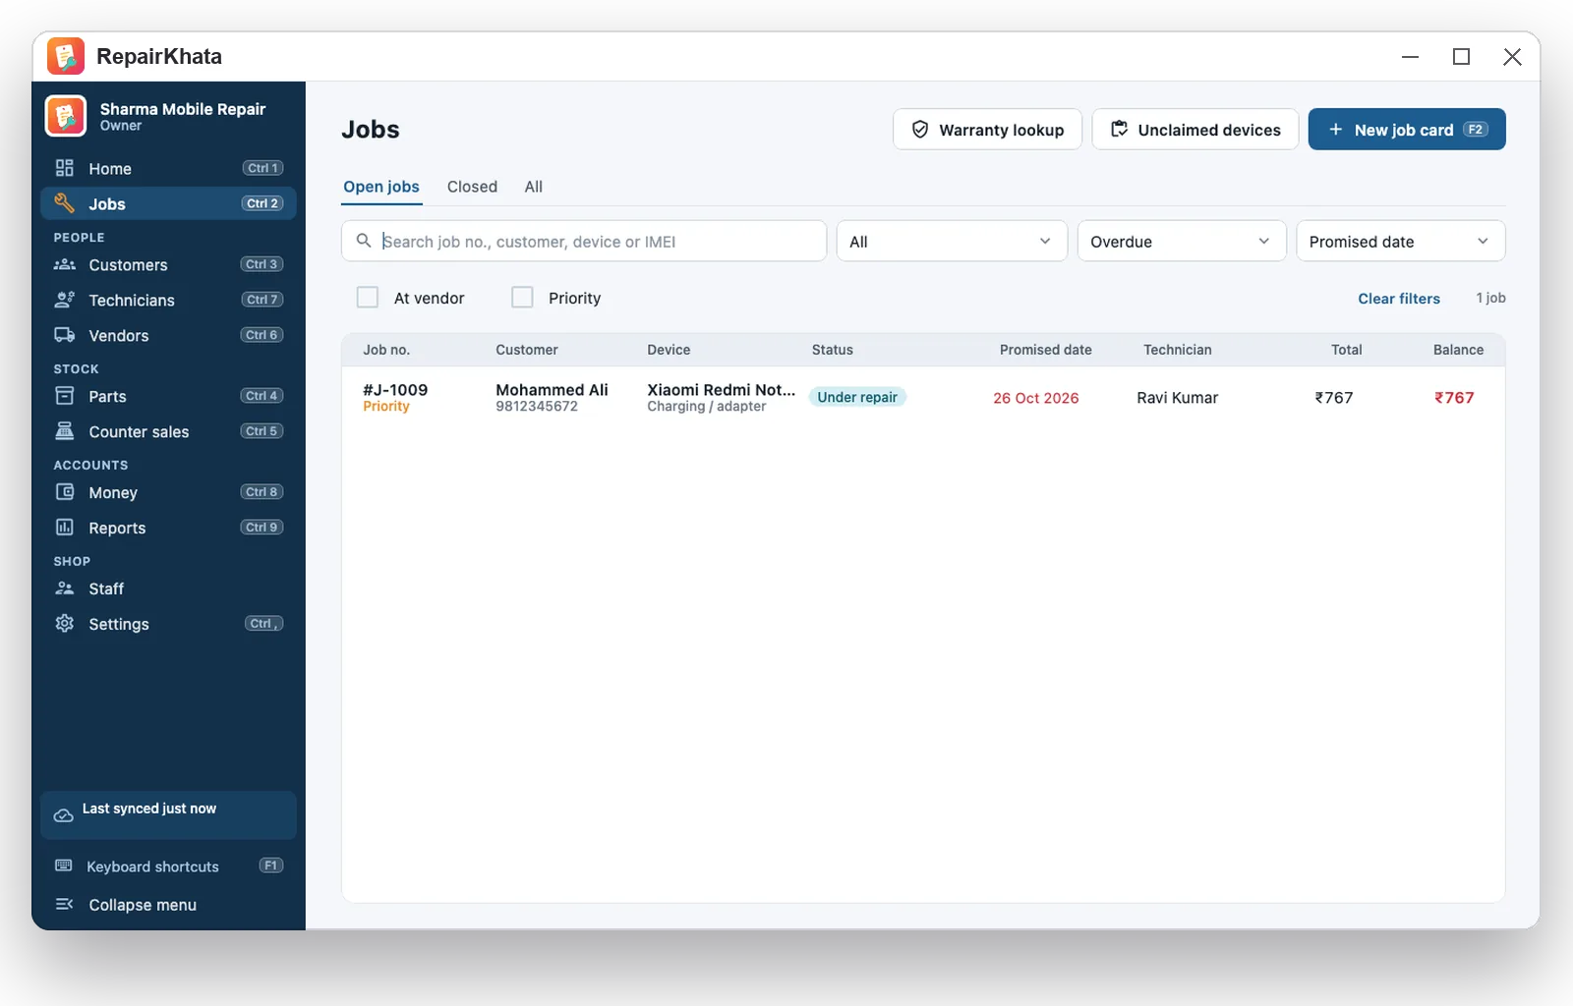The height and width of the screenshot is (1006, 1573).
Task: Click the Under repair status badge
Action: (x=857, y=397)
